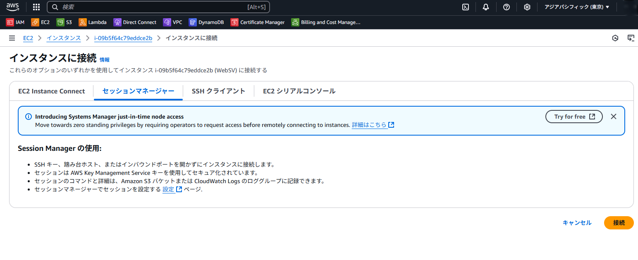The width and height of the screenshot is (638, 260).
Task: Click the subtitle mentioning instance WebSV
Action: tap(138, 70)
